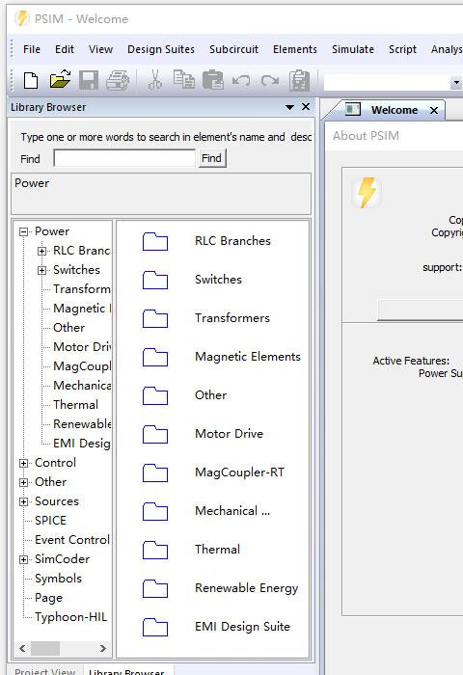This screenshot has width=463, height=675.
Task: Open the View menu
Action: 100,49
